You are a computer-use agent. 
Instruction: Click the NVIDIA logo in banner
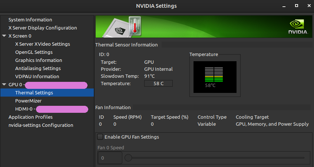[x=298, y=27]
